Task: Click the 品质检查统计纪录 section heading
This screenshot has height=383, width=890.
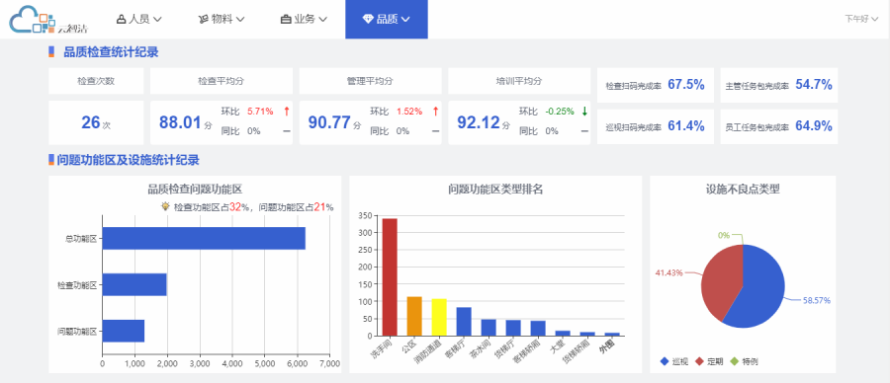Action: [111, 52]
